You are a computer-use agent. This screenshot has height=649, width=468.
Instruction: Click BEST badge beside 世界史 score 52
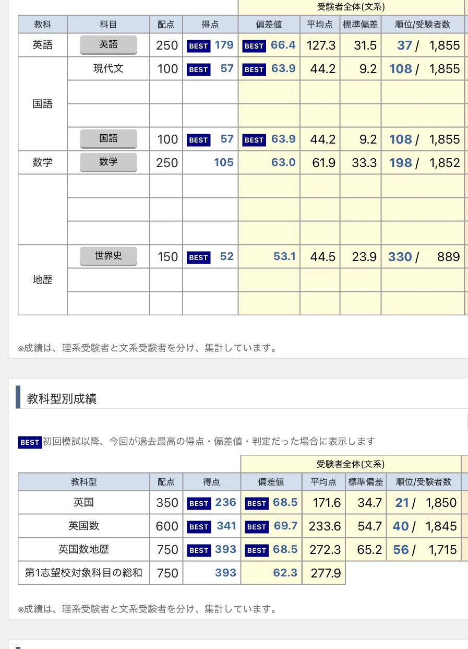point(198,257)
